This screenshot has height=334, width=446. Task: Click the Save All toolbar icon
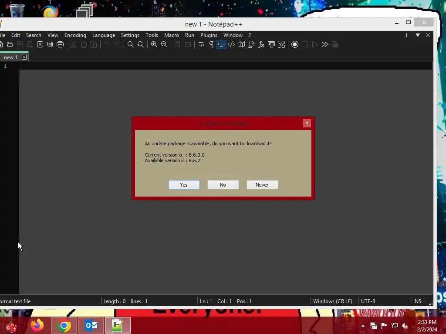30,44
